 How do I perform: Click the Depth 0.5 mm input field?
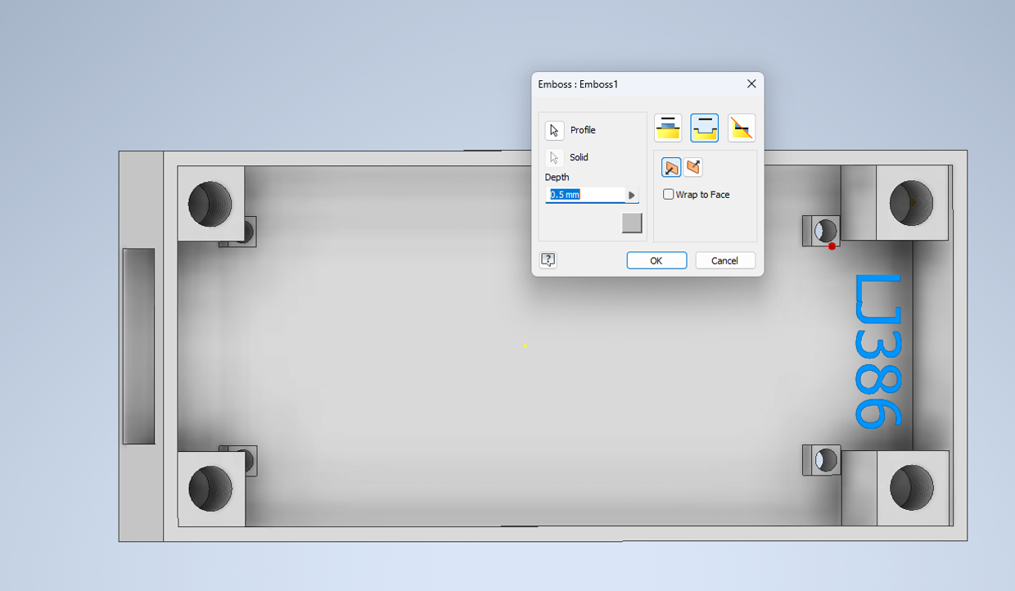tap(585, 196)
